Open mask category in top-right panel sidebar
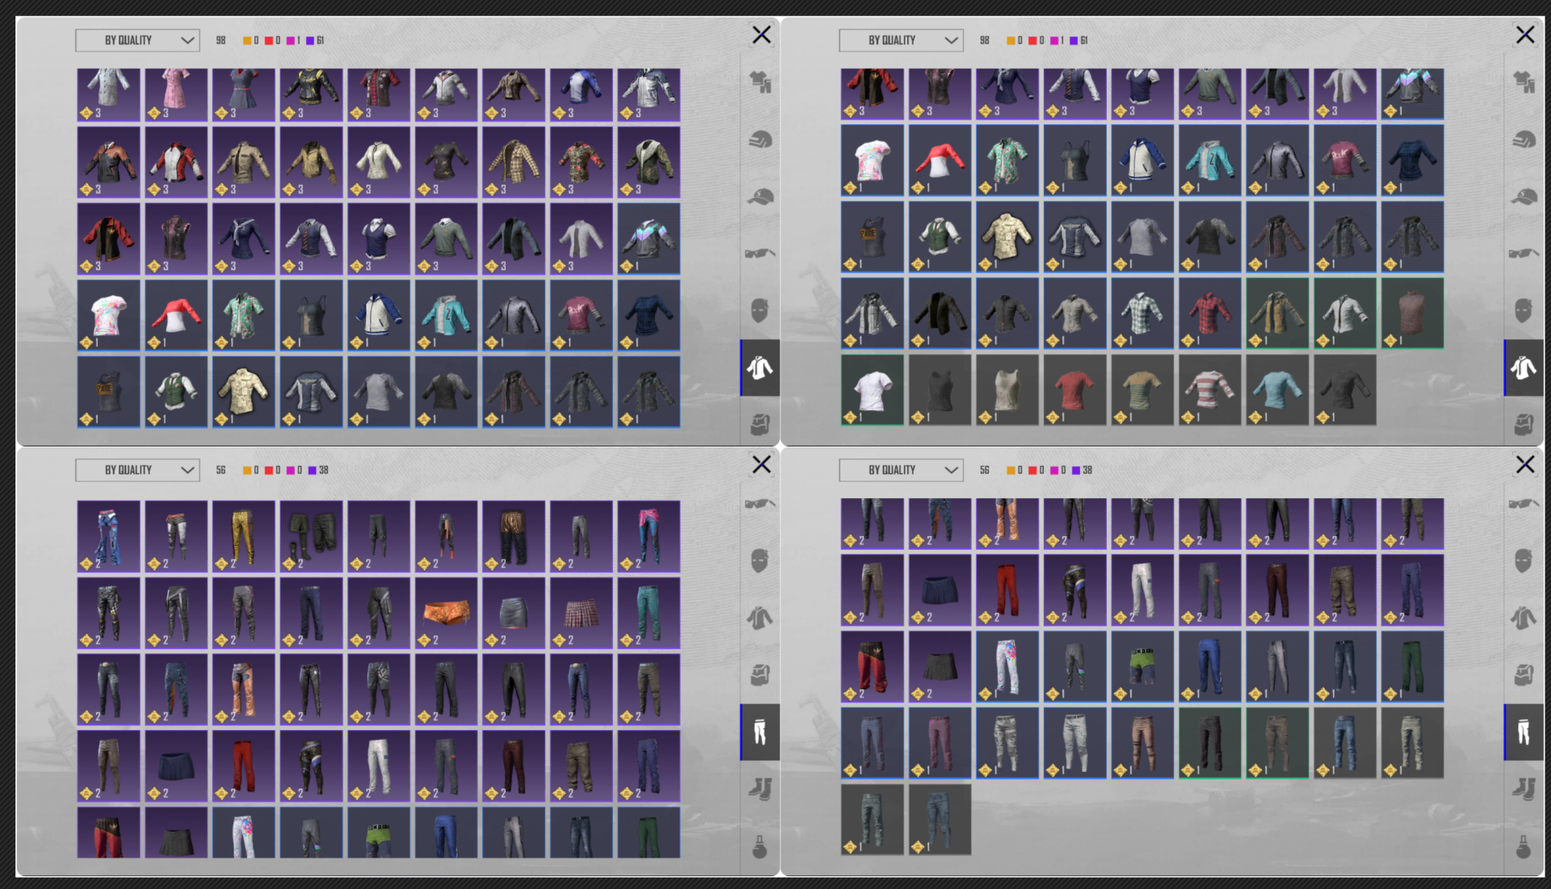 click(x=1524, y=311)
